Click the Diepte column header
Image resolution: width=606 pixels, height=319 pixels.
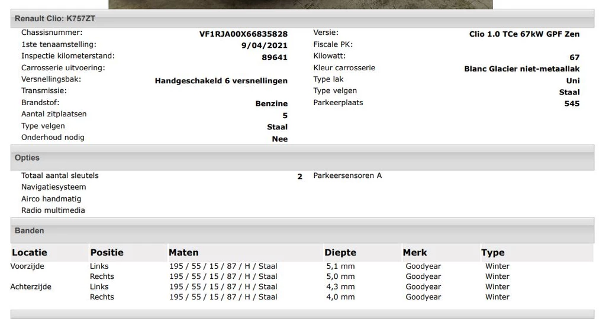[340, 253]
